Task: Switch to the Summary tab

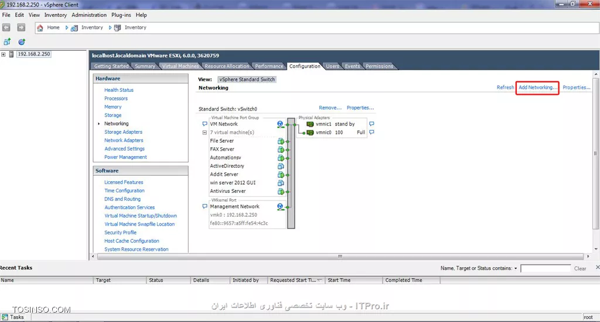Action: pos(145,66)
